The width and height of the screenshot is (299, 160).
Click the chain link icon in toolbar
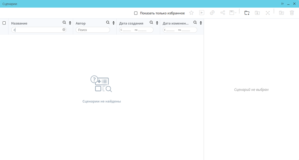(212, 13)
